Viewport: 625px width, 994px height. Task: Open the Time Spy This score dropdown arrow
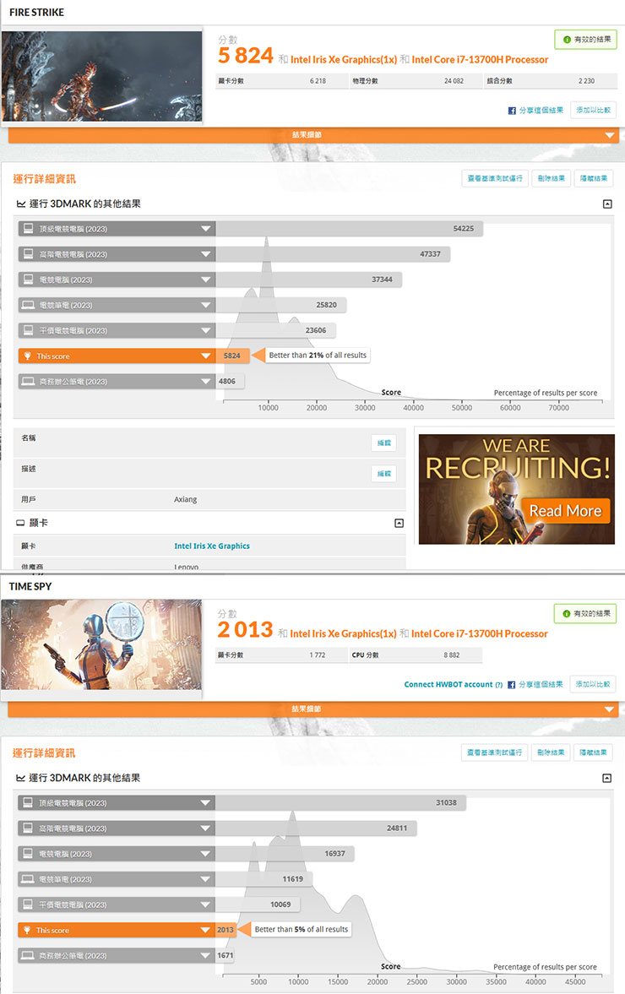point(204,931)
